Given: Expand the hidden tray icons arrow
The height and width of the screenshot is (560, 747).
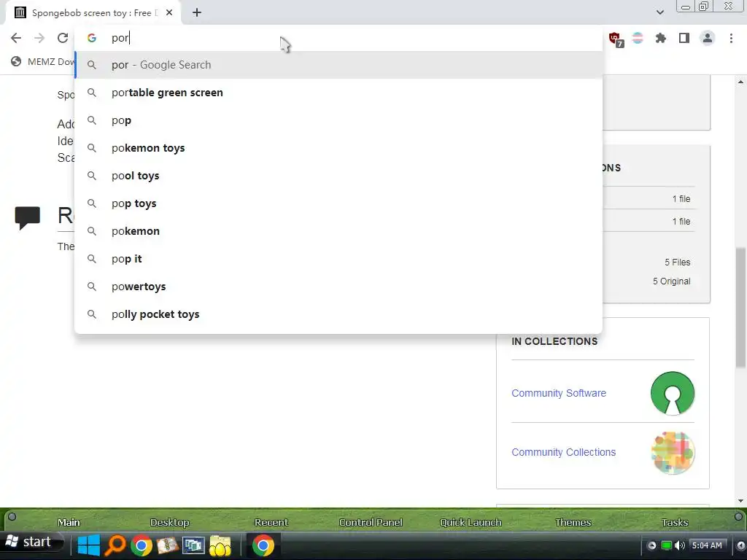Looking at the screenshot, I should [x=651, y=545].
